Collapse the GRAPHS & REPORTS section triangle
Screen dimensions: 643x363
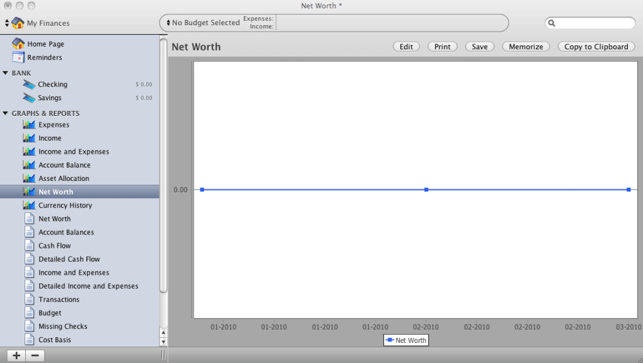tap(5, 113)
